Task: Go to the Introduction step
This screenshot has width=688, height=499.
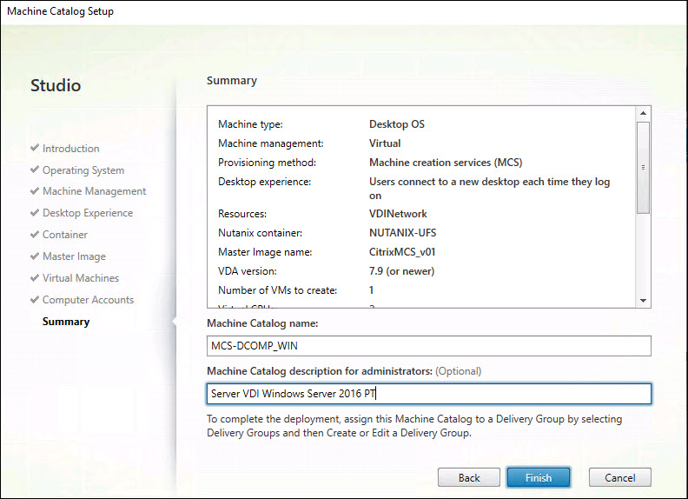Action: pos(70,149)
